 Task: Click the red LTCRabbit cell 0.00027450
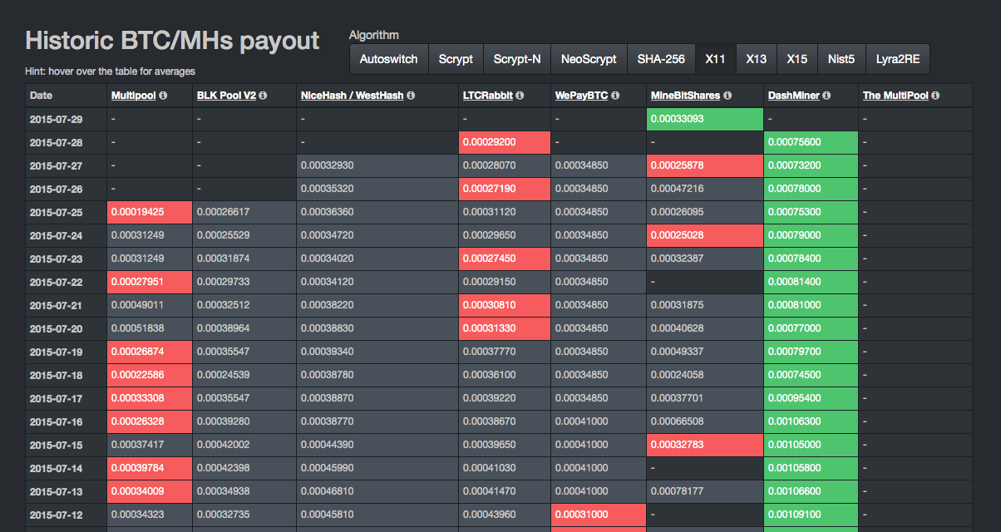tap(506, 259)
